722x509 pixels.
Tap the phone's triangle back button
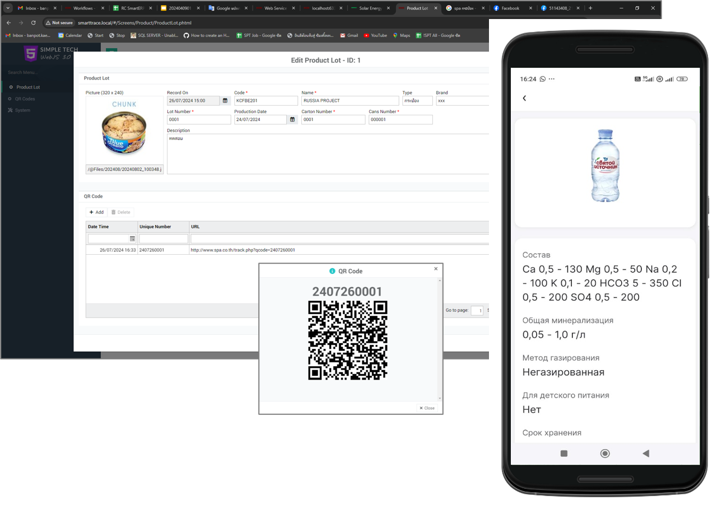[646, 454]
